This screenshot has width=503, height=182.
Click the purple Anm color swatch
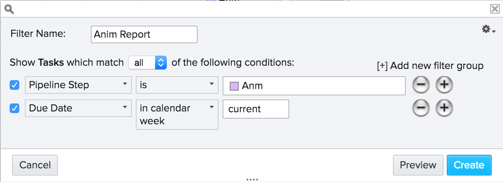pyautogui.click(x=234, y=86)
